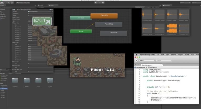Toggle the Local handle rotation button

pos(27,3)
